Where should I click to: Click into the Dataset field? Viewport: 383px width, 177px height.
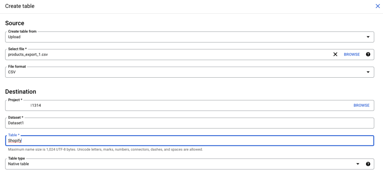tap(187, 123)
